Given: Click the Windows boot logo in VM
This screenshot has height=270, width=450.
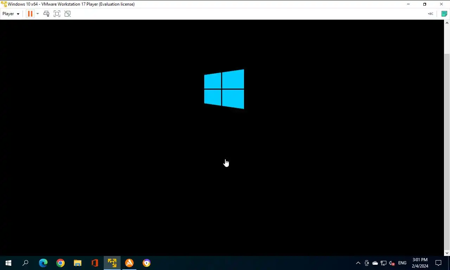Looking at the screenshot, I should click(x=224, y=89).
